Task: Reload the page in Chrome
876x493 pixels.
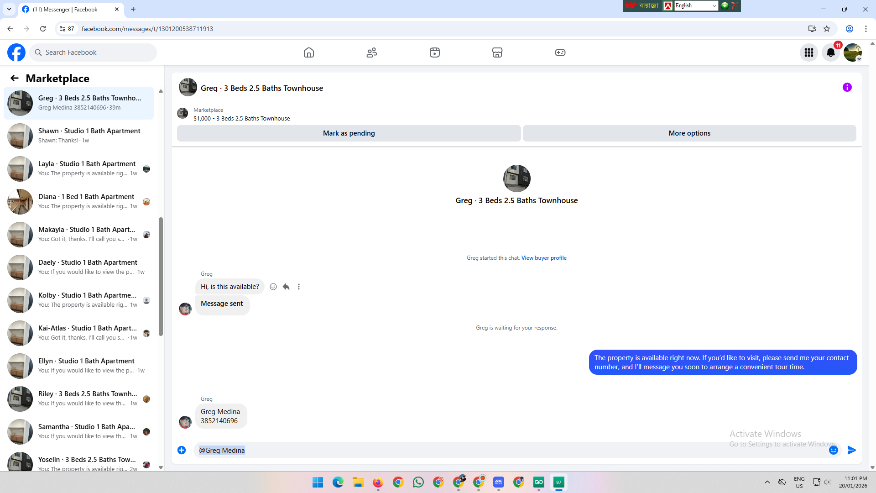Action: pyautogui.click(x=43, y=29)
